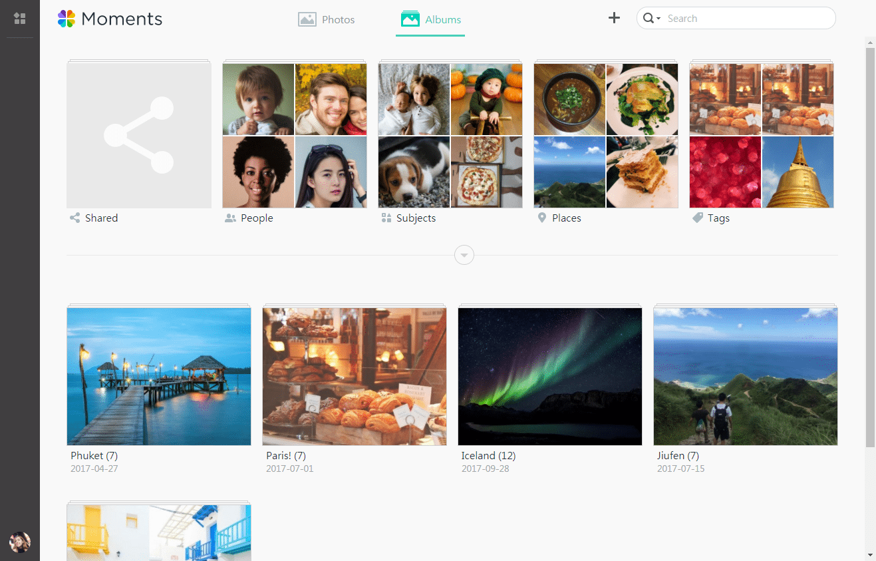Click the Phuket (7) album title
This screenshot has width=876, height=561.
click(94, 456)
